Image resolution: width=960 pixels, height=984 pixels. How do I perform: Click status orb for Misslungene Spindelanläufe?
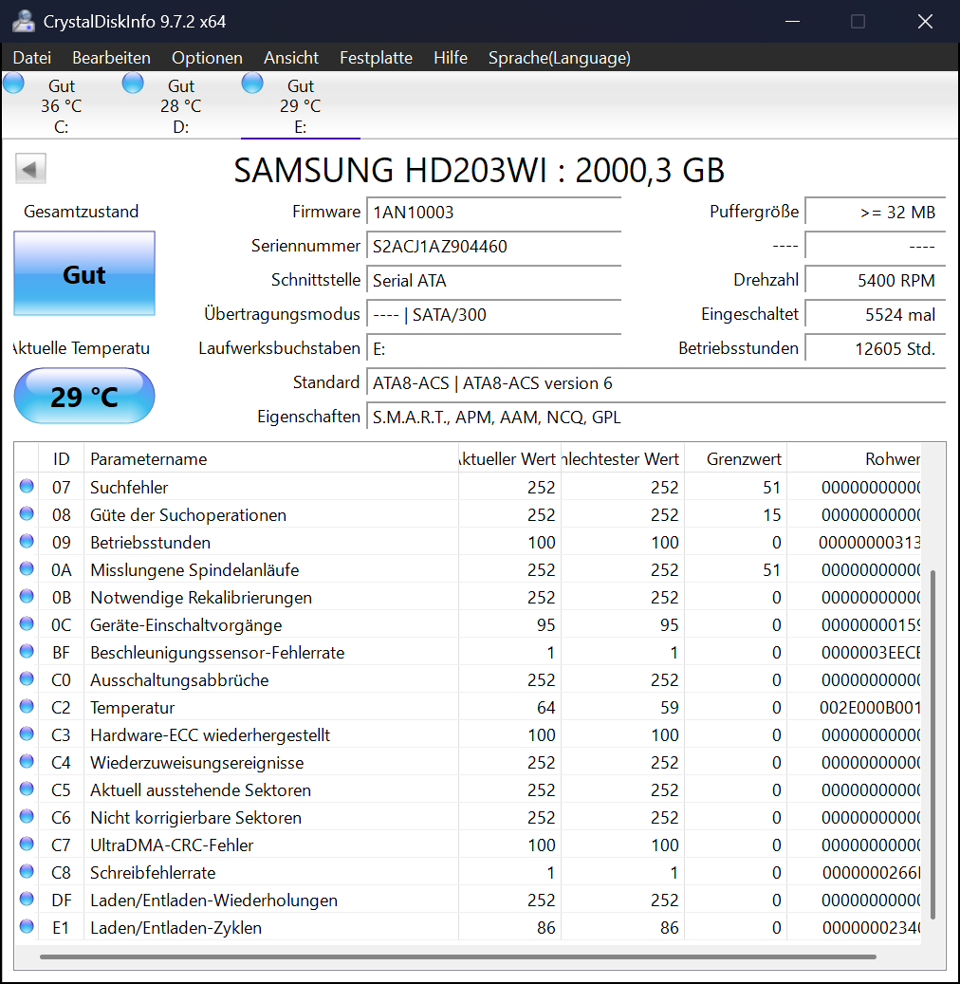(x=27, y=568)
